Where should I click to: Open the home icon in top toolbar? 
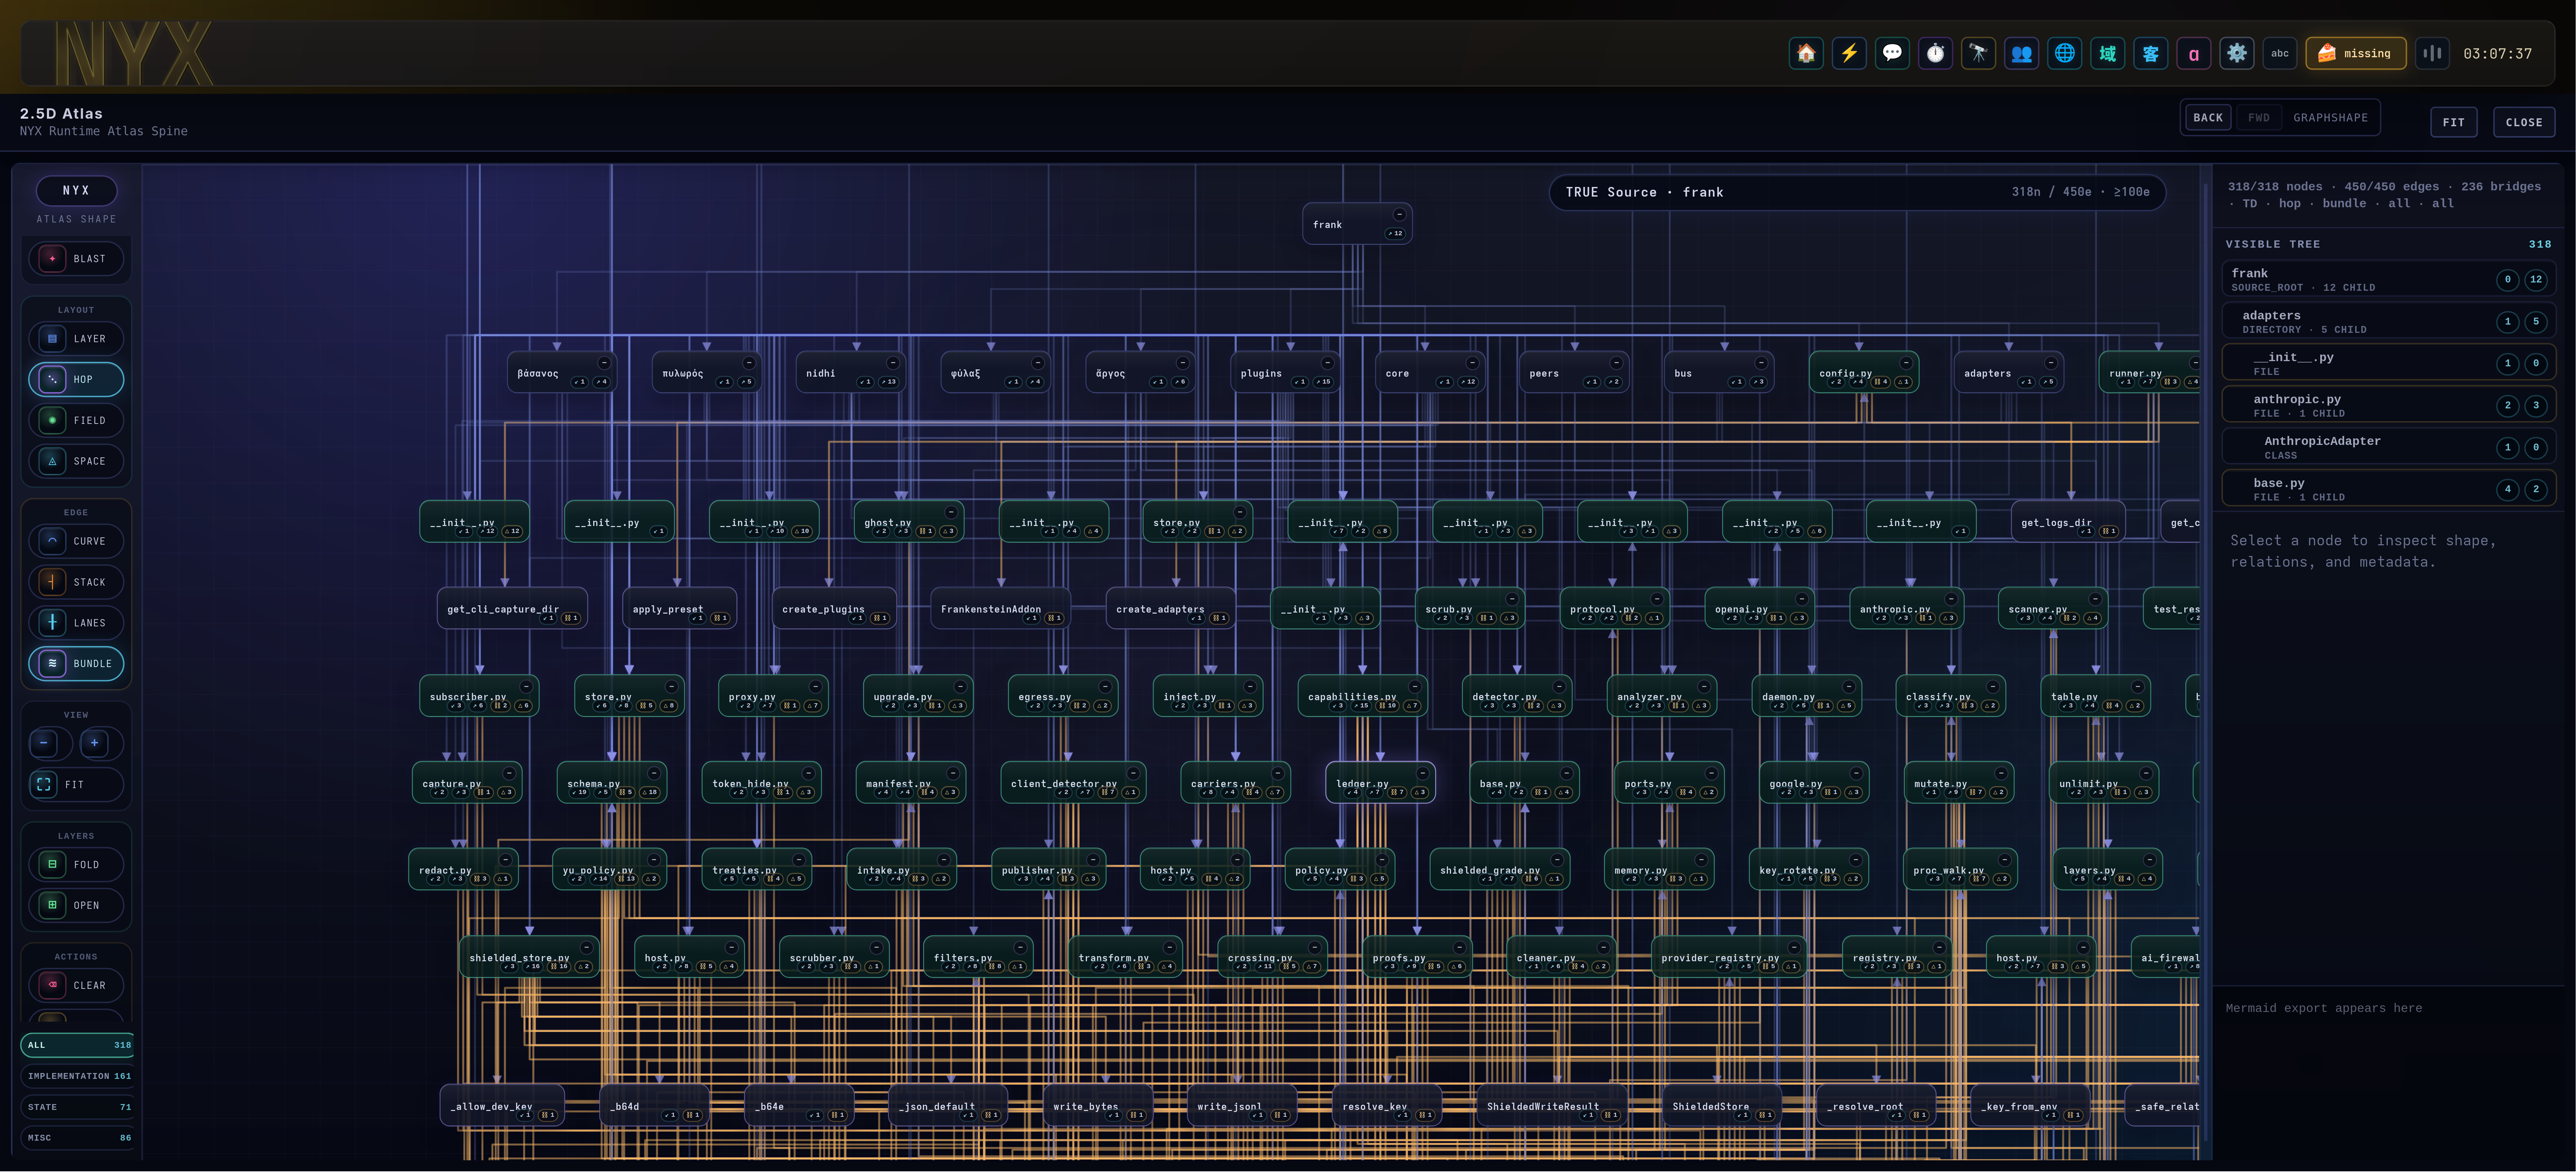pyautogui.click(x=1806, y=53)
